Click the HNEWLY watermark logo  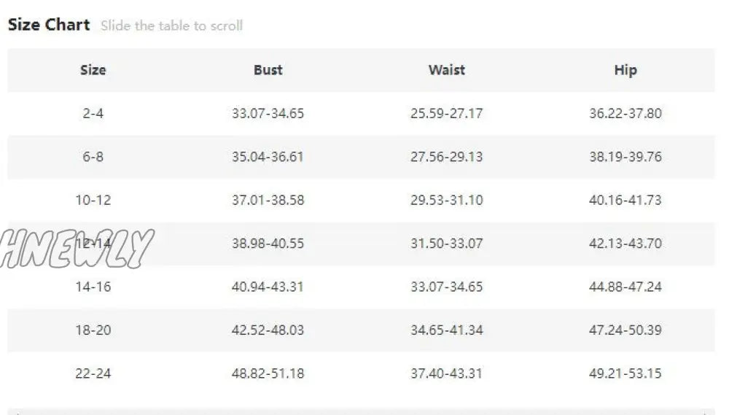tap(77, 249)
